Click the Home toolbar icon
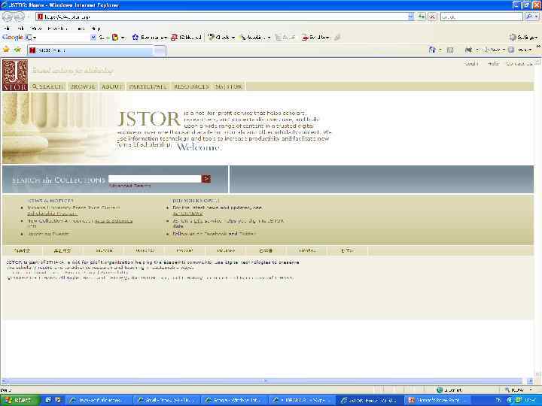Viewport: 542px width, 406px height. 432,50
